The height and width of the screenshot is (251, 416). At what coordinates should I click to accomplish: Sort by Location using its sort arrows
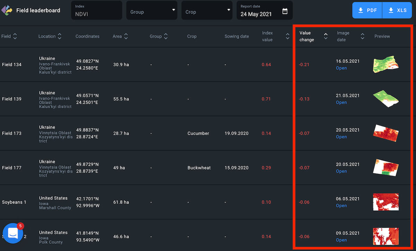click(x=60, y=36)
